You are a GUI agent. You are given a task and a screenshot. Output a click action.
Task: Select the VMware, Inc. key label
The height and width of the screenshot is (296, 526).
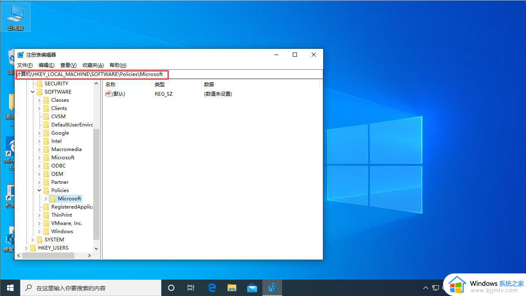(67, 223)
